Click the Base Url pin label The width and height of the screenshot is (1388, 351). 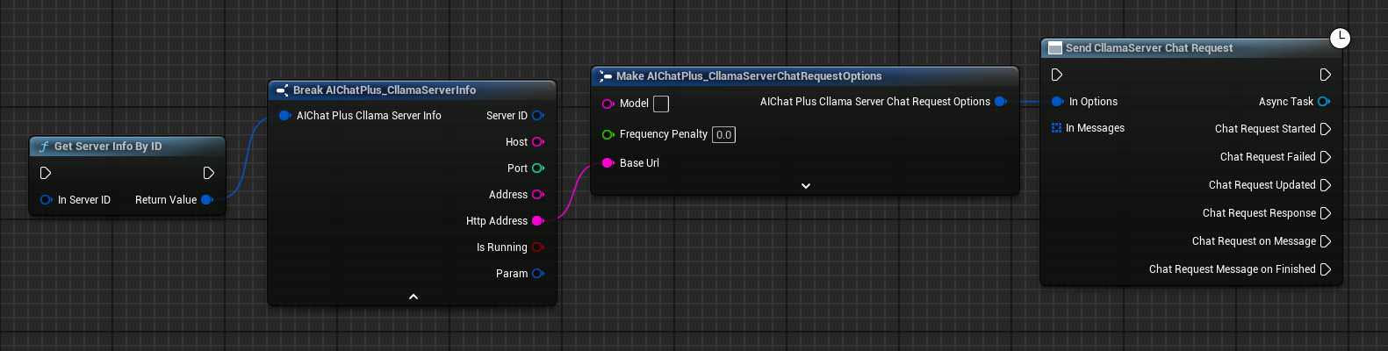[639, 163]
